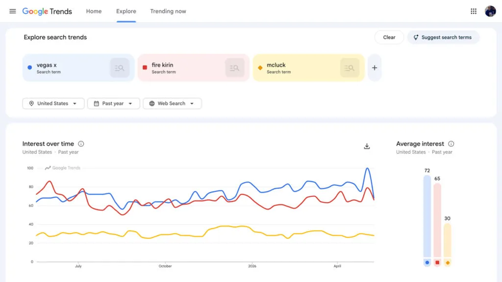The image size is (502, 282).
Task: Click the location pin icon in United States filter
Action: tap(31, 104)
